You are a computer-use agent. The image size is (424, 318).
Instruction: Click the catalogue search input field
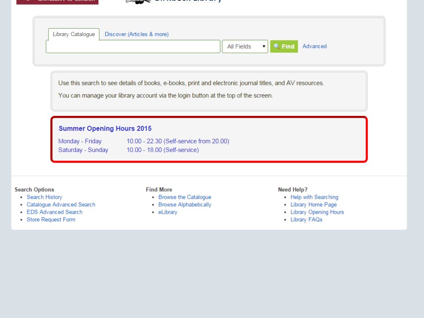[133, 46]
